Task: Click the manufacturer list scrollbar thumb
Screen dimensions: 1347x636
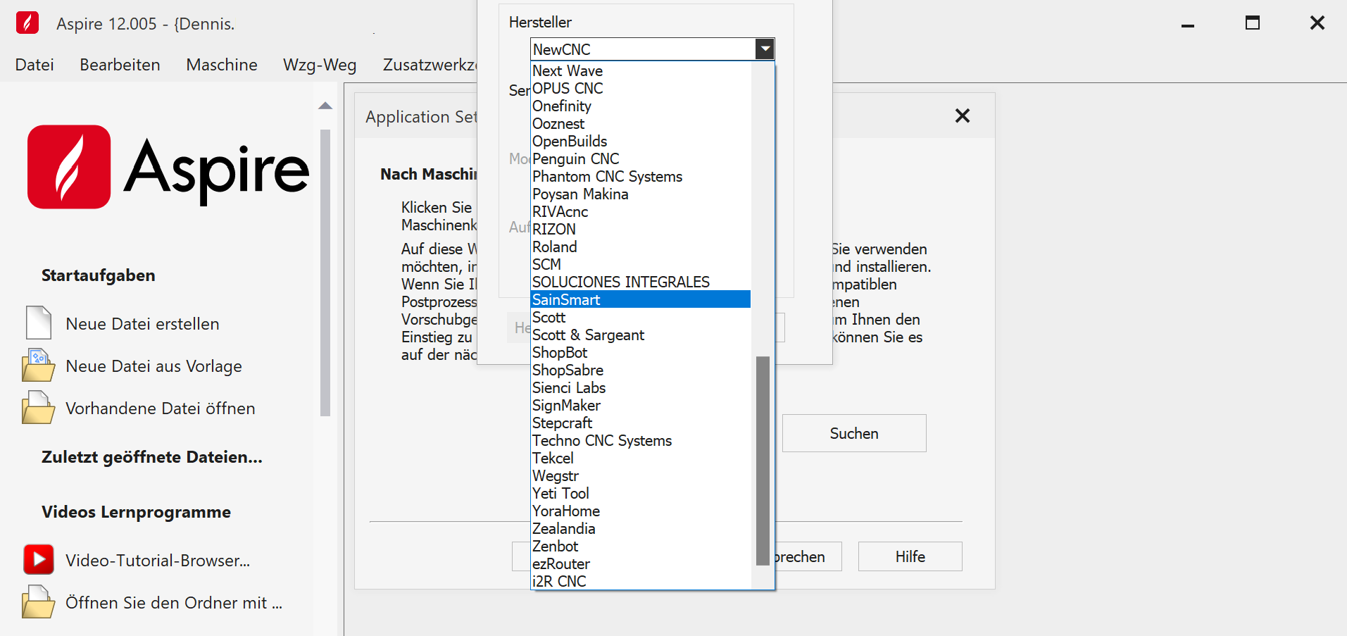Action: tap(763, 461)
